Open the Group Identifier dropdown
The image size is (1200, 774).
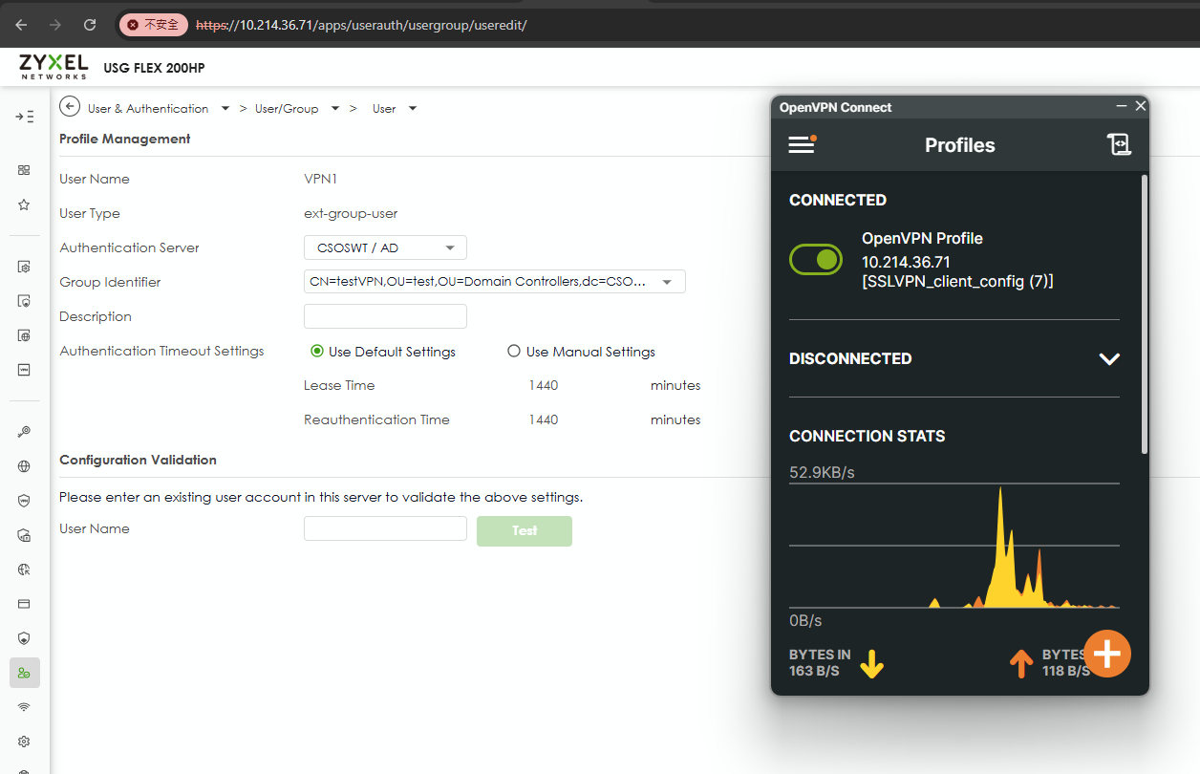tap(494, 282)
